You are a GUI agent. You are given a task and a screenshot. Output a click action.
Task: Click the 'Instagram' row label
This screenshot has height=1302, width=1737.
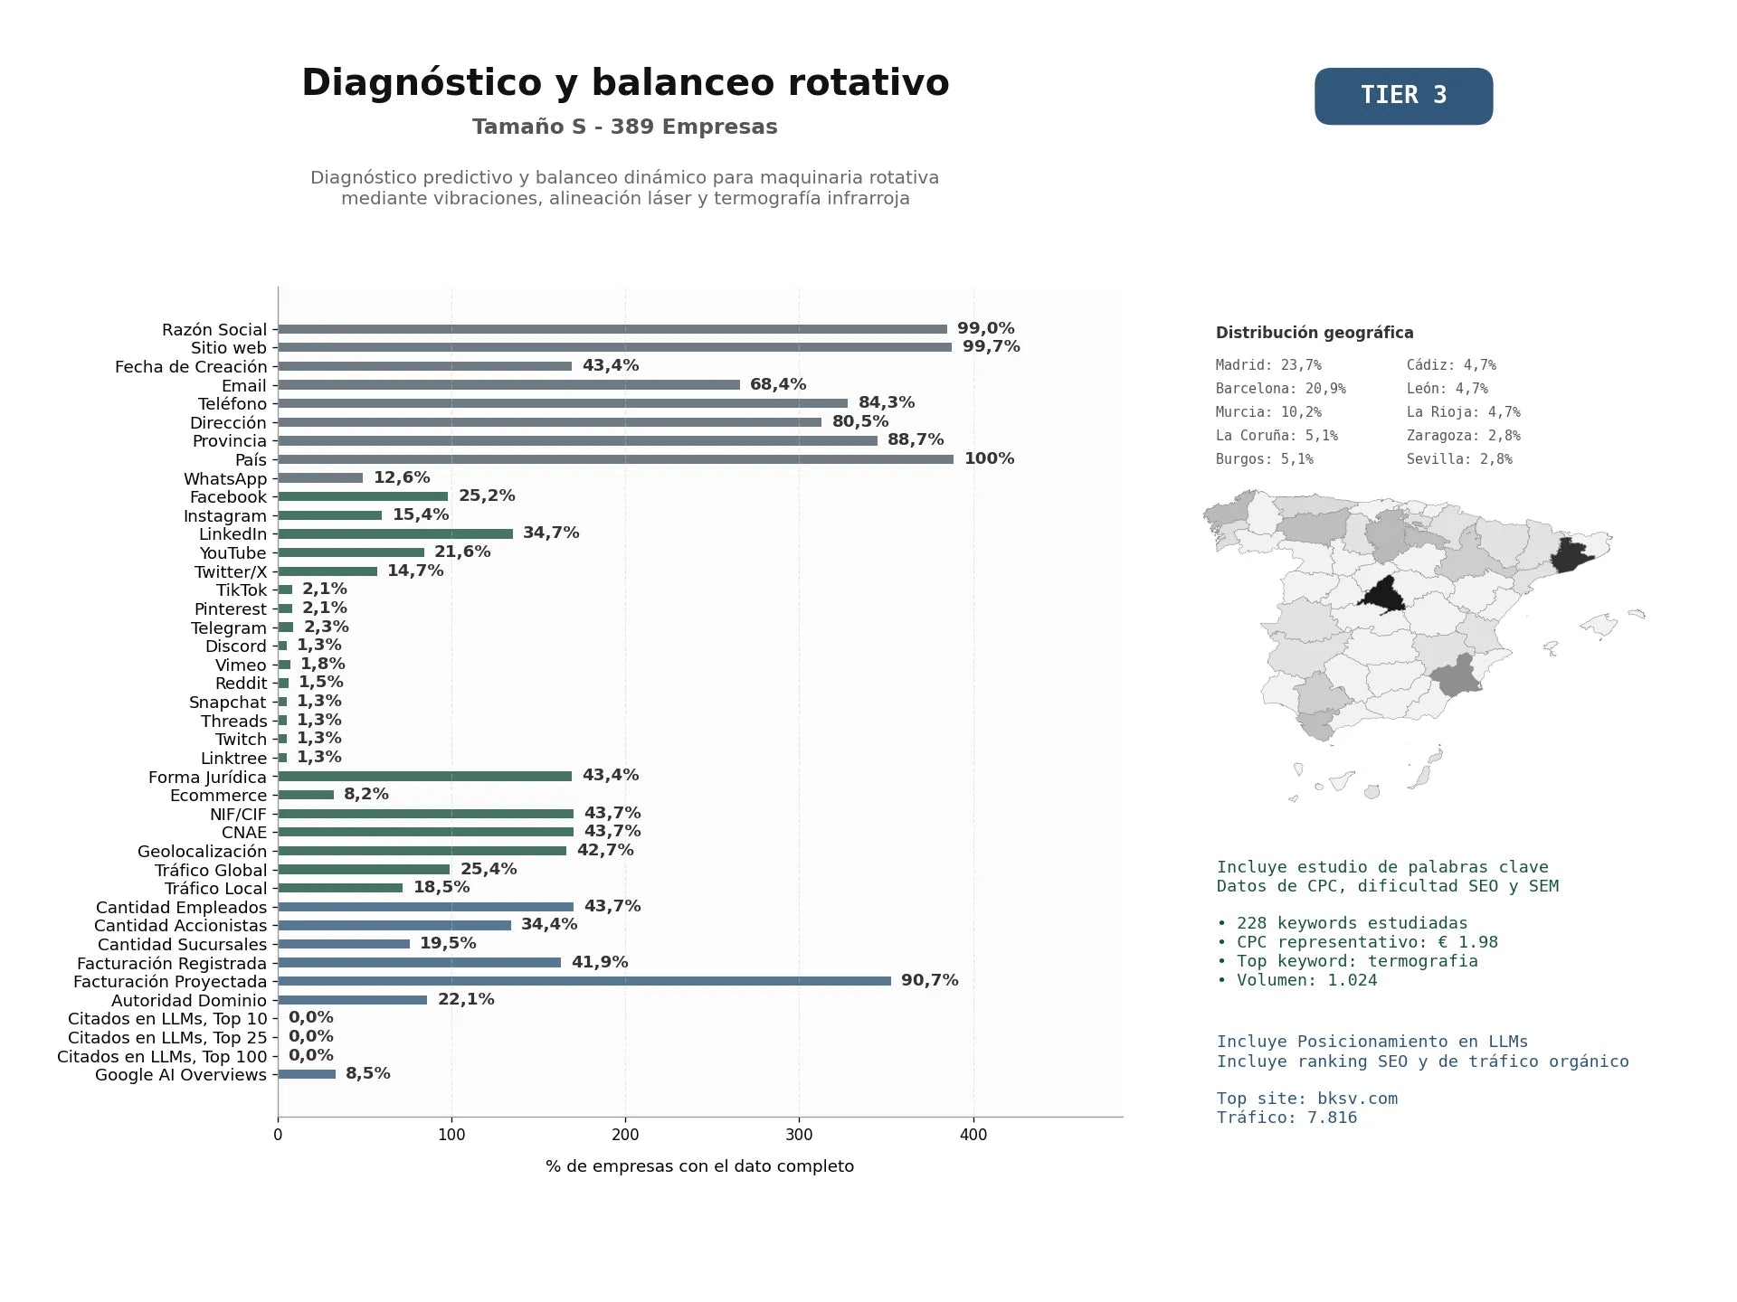(x=225, y=516)
